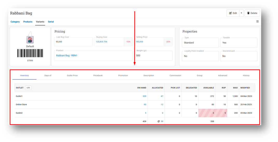The height and width of the screenshot is (142, 278).
Task: Click the MODIFIED column header
Action: point(245,88)
